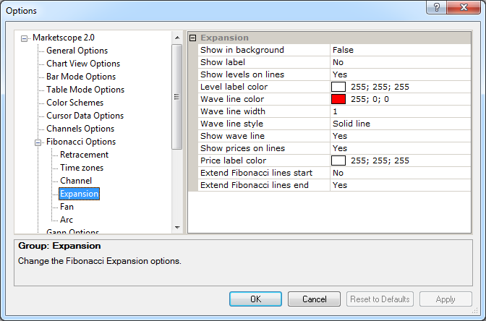Open Arc settings
486x321 pixels.
[67, 220]
